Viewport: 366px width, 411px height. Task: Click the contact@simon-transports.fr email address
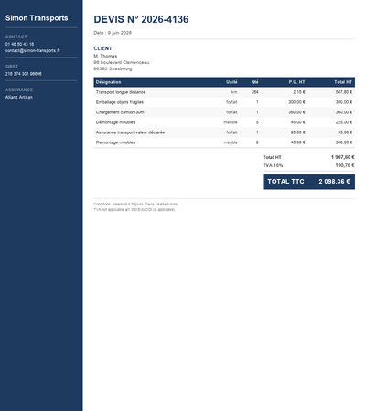pos(33,50)
